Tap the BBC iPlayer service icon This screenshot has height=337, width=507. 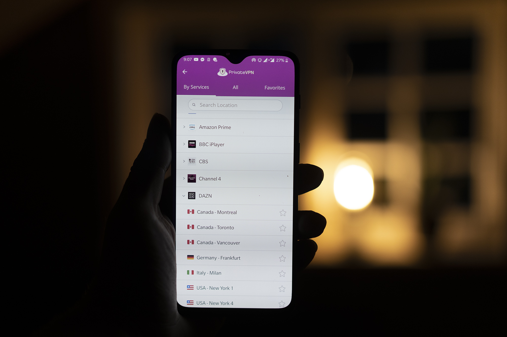191,144
